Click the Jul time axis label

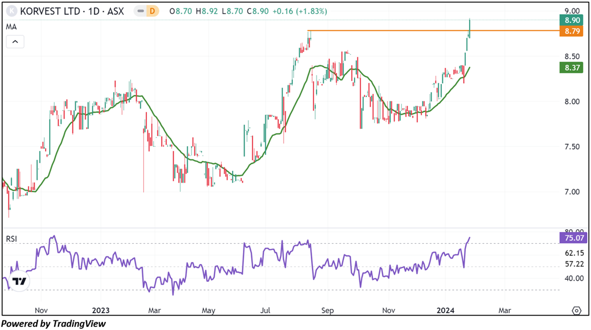(266, 310)
